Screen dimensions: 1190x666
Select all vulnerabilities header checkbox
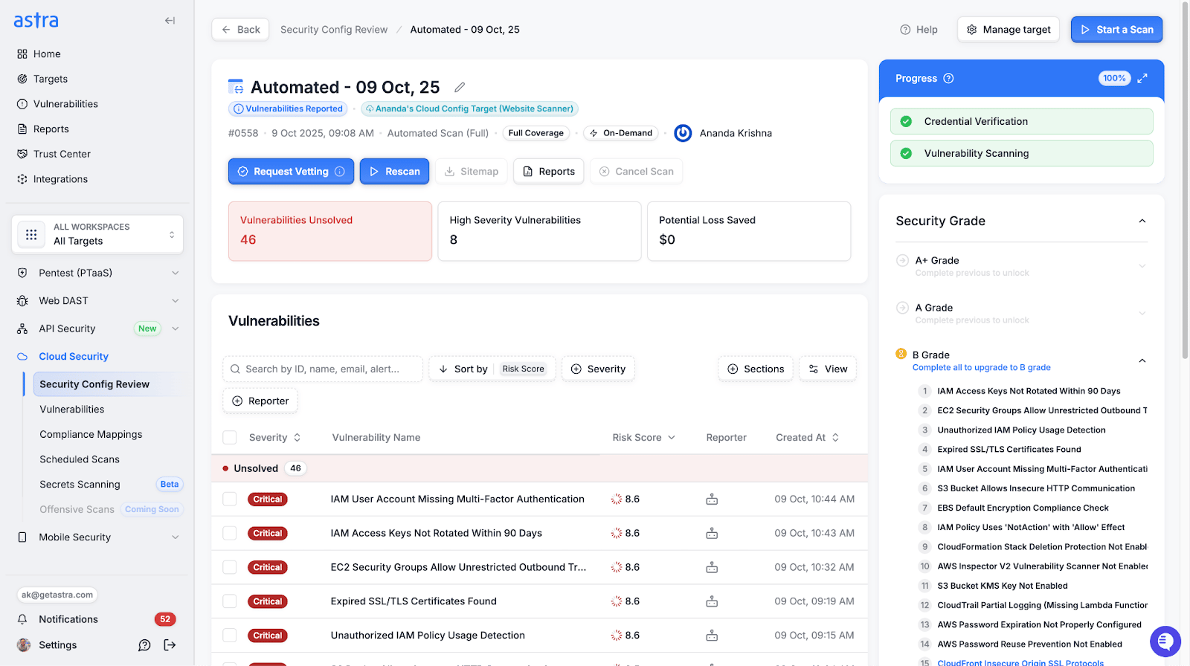point(230,438)
